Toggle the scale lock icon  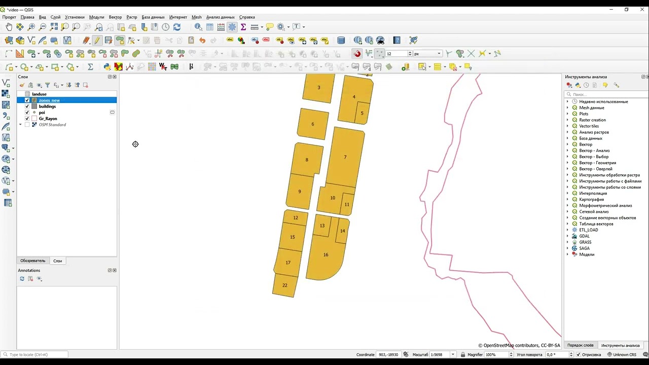[x=462, y=354]
